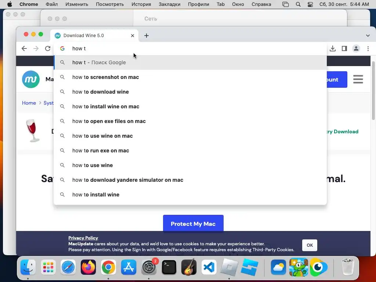Image resolution: width=376 pixels, height=282 pixels.
Task: Open the Посмотреть menu
Action: click(110, 4)
